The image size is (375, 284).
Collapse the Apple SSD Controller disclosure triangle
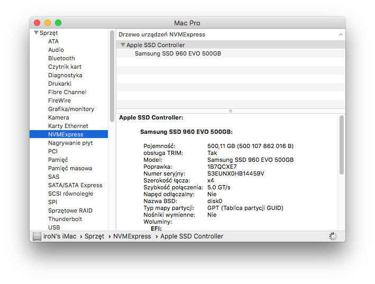[123, 45]
